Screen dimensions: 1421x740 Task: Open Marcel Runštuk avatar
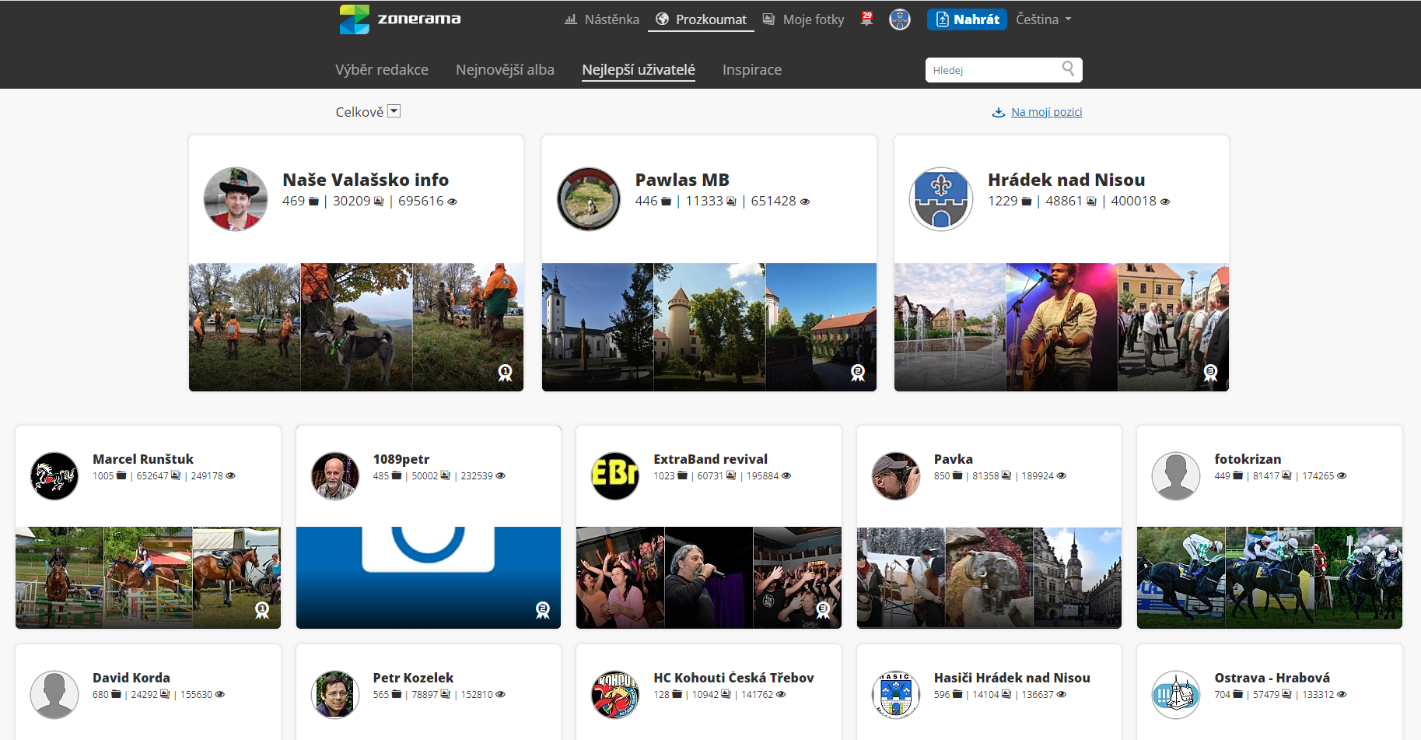54,475
